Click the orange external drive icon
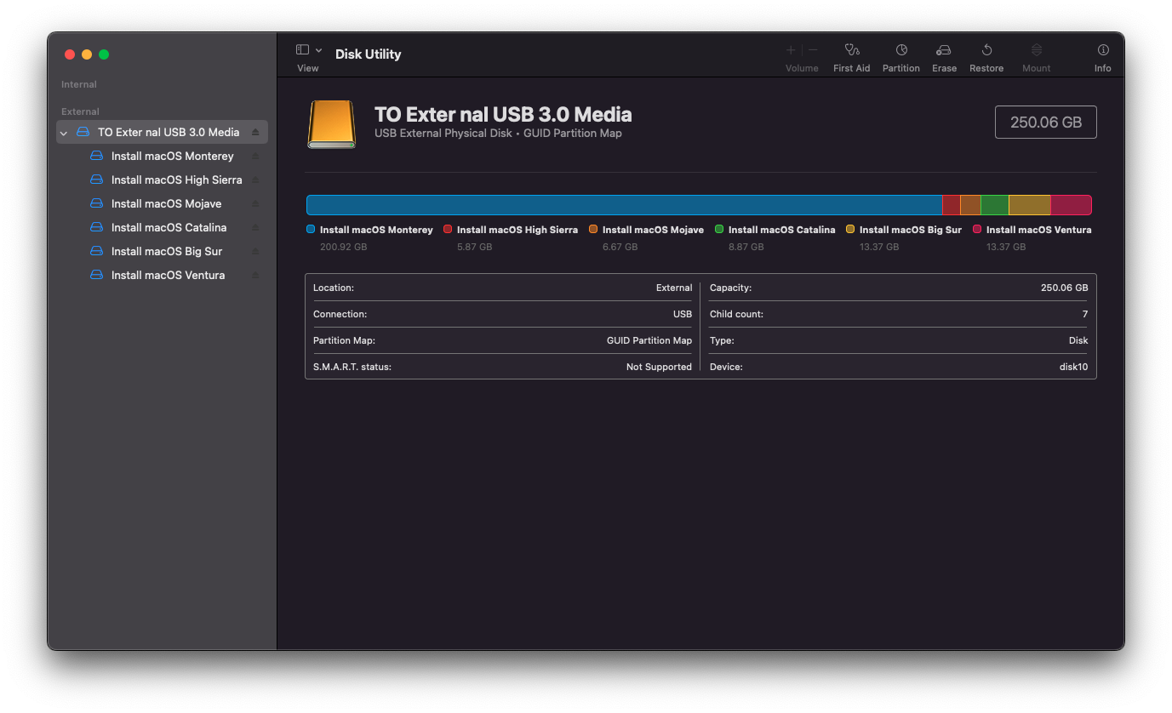 tap(332, 124)
